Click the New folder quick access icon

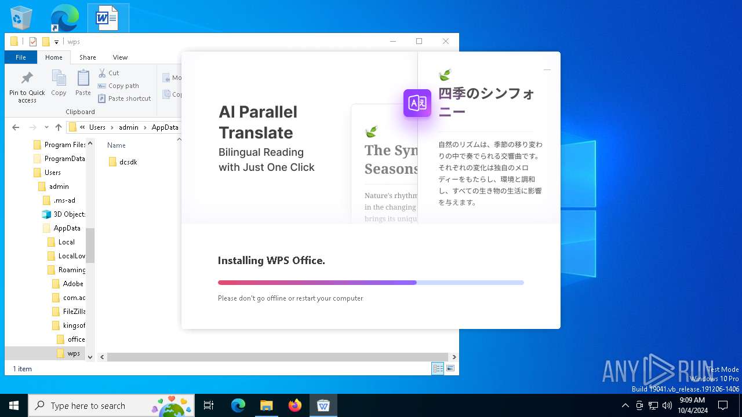click(x=46, y=42)
